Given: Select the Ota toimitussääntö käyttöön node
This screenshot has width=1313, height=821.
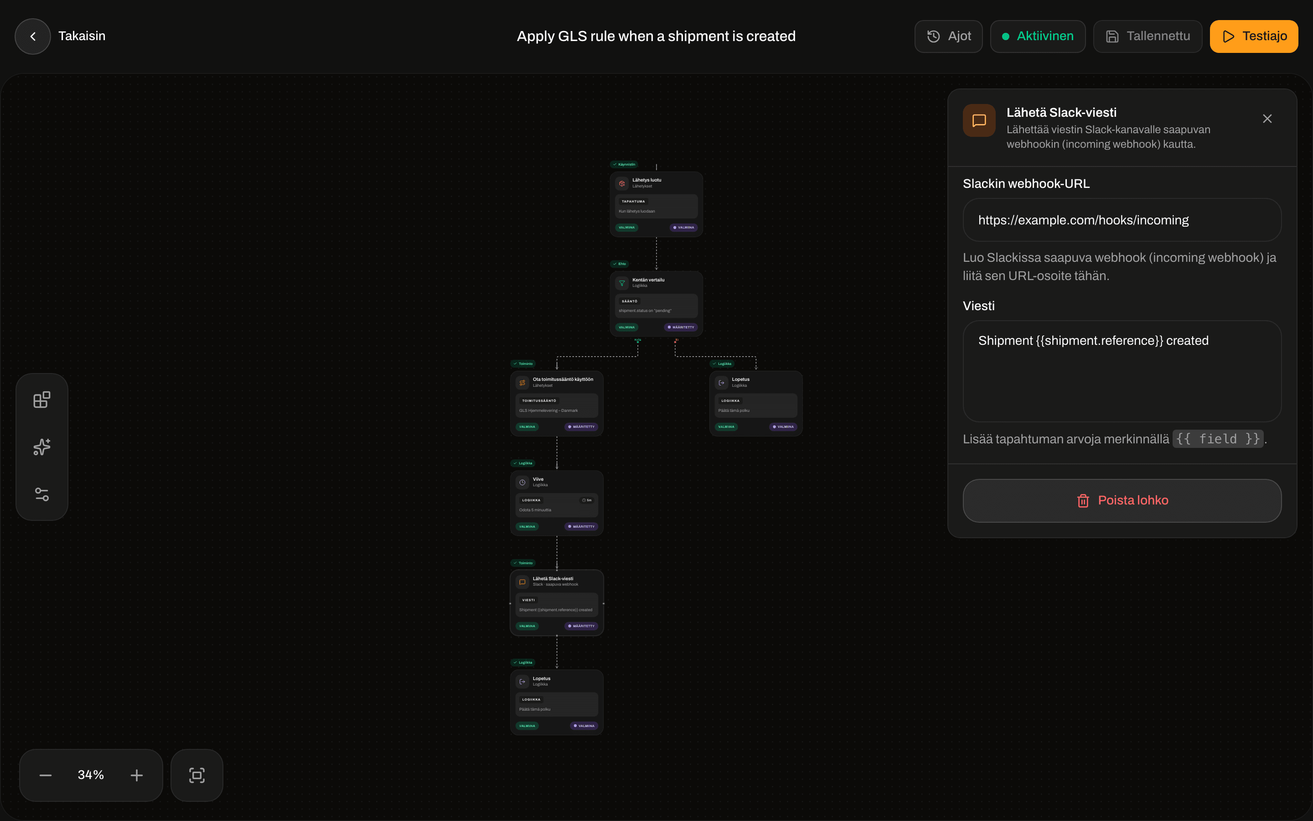Looking at the screenshot, I should 557,404.
